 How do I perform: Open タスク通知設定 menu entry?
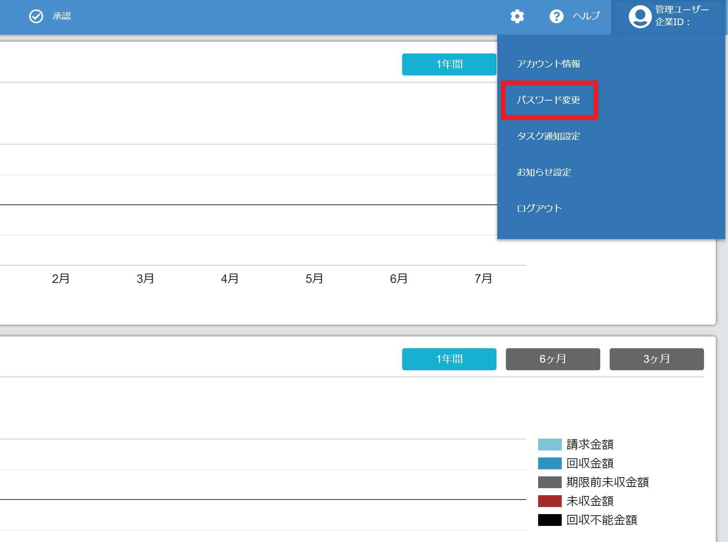click(x=548, y=136)
